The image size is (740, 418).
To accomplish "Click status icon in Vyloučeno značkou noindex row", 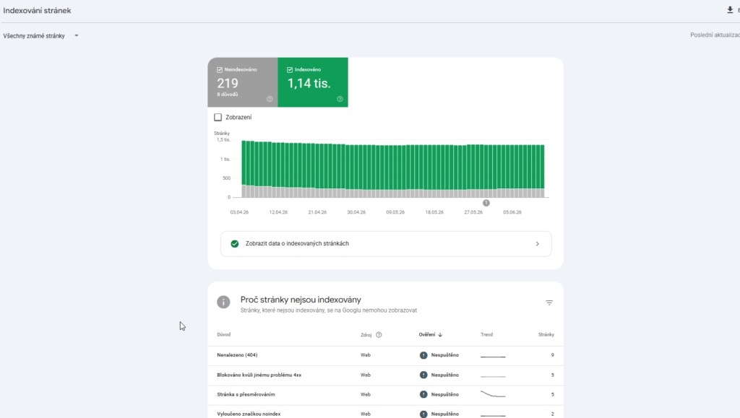I will (x=423, y=414).
